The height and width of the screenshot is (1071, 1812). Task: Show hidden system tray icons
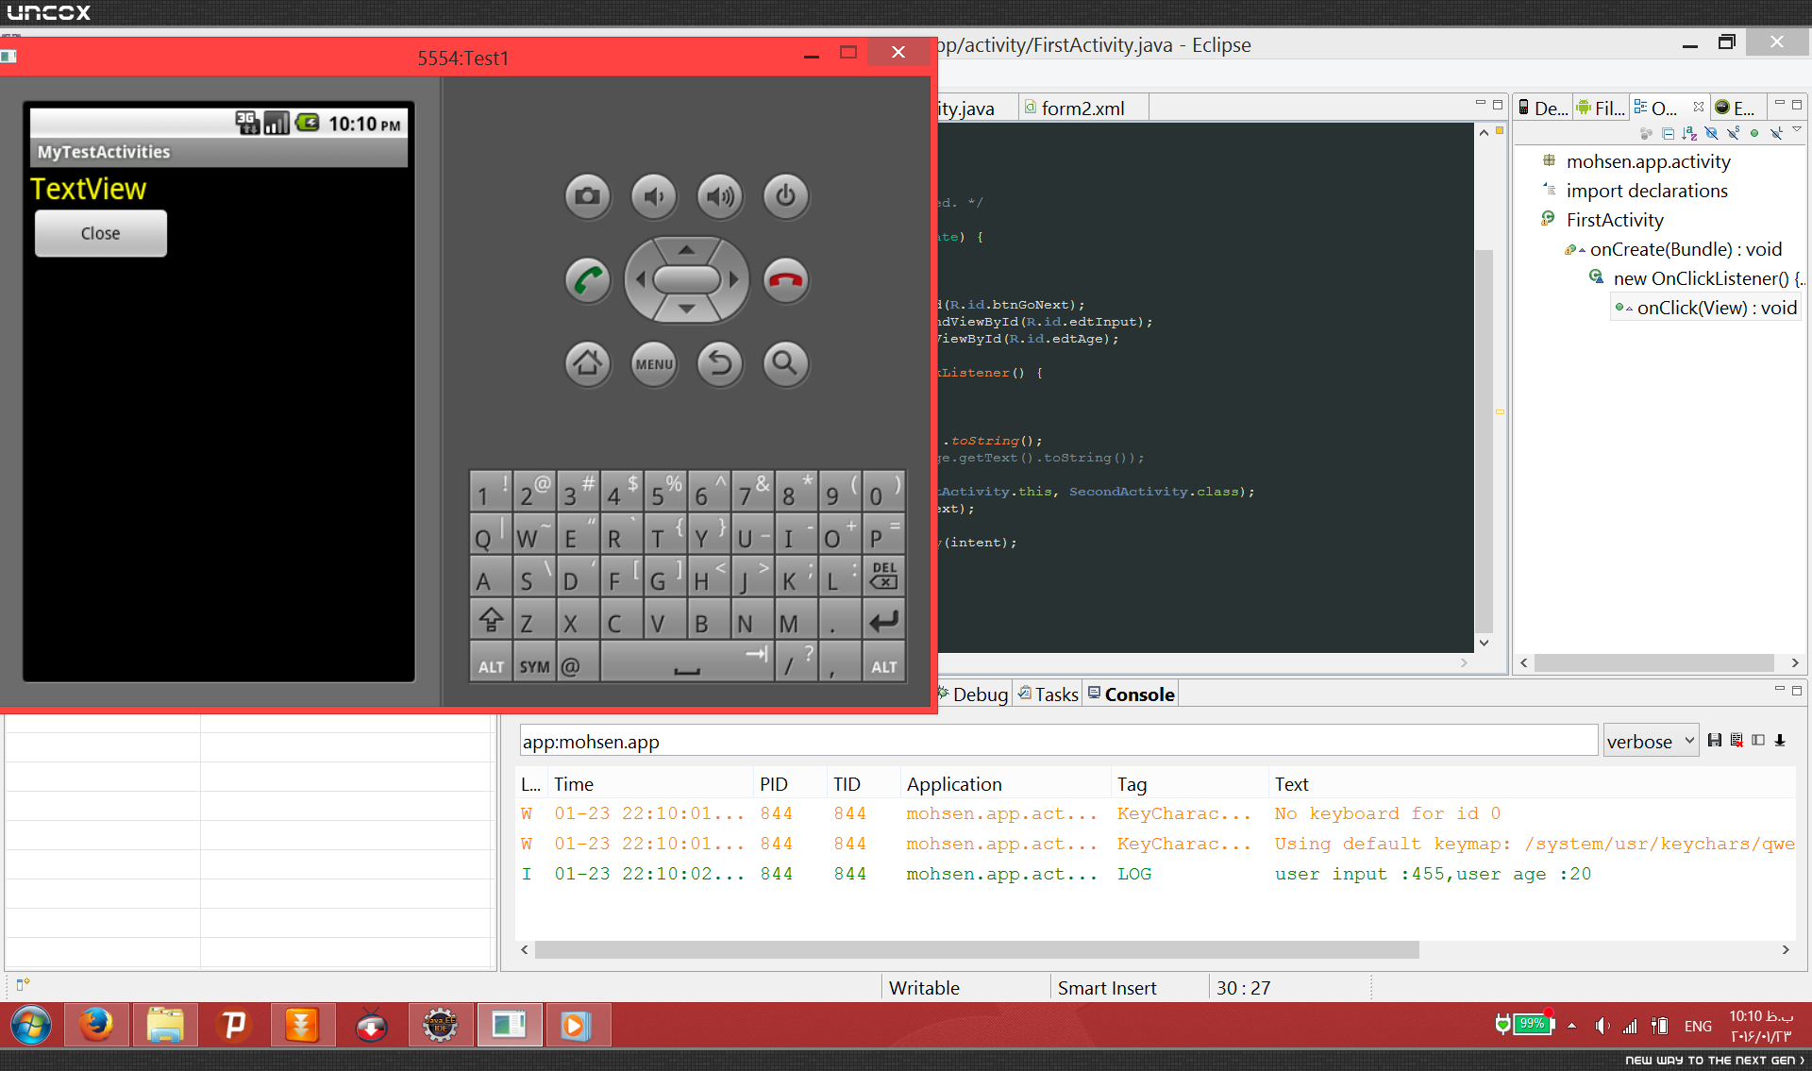[x=1571, y=1026]
